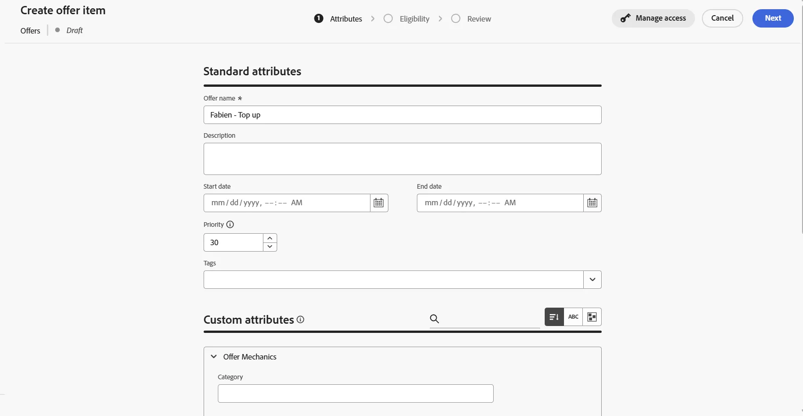Click the Description text area
The height and width of the screenshot is (416, 803).
click(402, 159)
